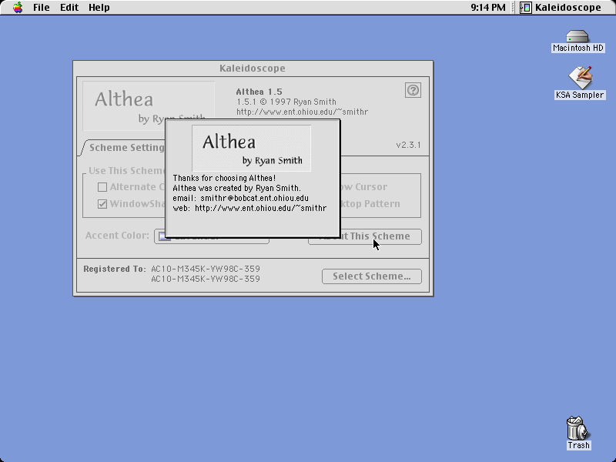This screenshot has width=616, height=462.
Task: Open the Help menu
Action: click(99, 8)
